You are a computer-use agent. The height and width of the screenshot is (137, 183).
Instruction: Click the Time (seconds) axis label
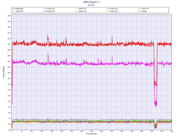tap(91, 134)
